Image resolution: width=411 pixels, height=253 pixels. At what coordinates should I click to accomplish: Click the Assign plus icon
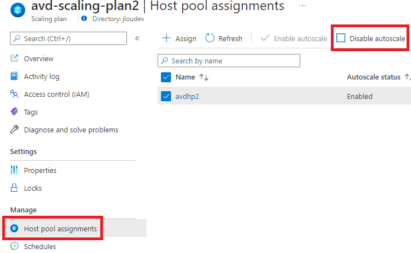pyautogui.click(x=167, y=38)
